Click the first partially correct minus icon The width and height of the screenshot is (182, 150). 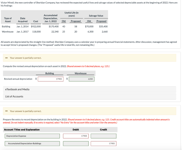point(6,58)
